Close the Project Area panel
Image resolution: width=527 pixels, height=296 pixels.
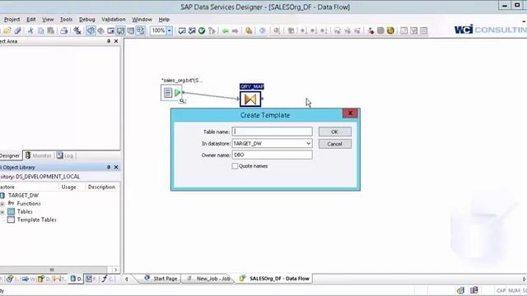pyautogui.click(x=116, y=41)
